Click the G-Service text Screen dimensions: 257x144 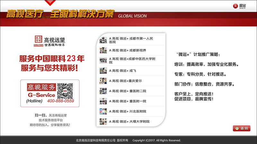[x=41, y=95]
